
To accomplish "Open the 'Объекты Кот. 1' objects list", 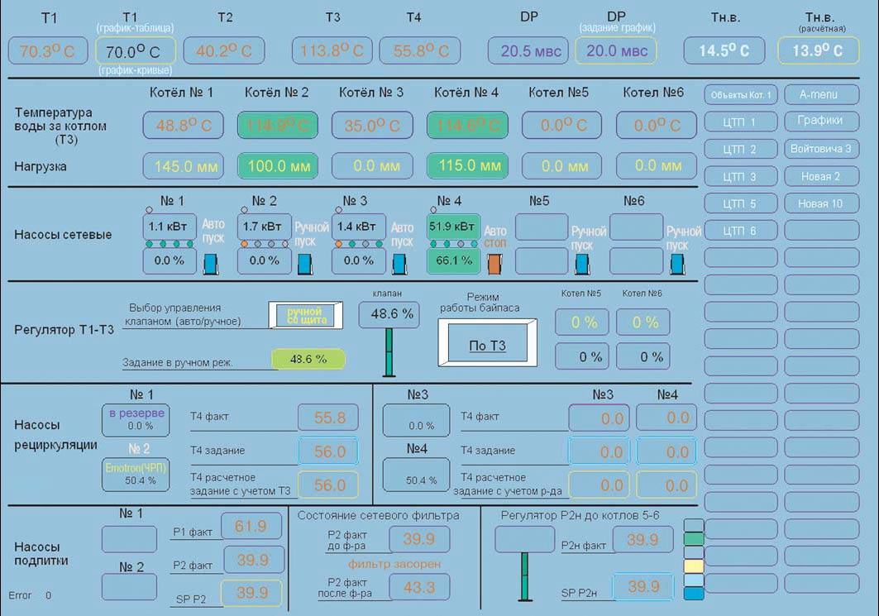I will (x=740, y=94).
